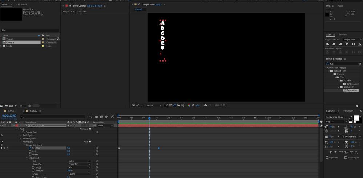Screen dimensions: 363x178
Task: Click the white fill color swatch
Action: (356, 118)
